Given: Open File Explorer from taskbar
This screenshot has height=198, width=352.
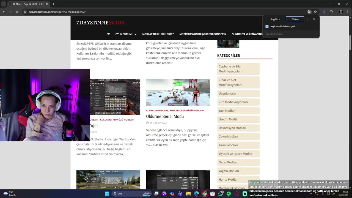Looking at the screenshot, I should click(188, 194).
